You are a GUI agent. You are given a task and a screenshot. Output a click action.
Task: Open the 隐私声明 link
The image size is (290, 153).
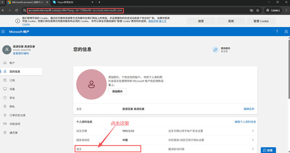point(153,21)
